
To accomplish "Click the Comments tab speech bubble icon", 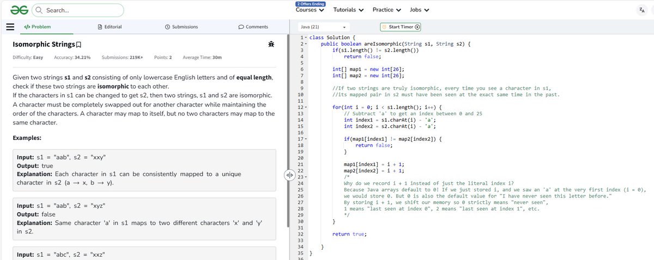I will pyautogui.click(x=241, y=27).
